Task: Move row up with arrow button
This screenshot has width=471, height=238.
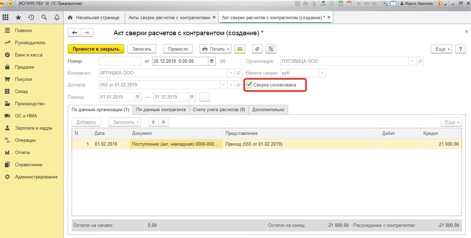Action: click(154, 122)
